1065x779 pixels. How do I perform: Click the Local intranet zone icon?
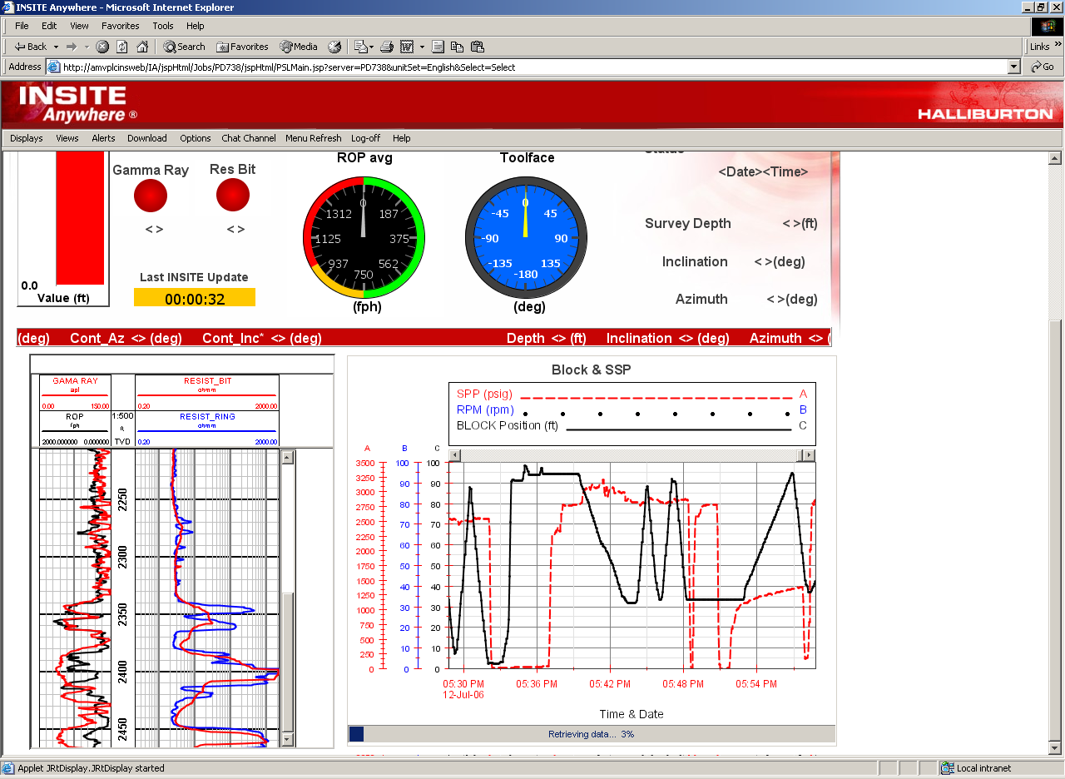pos(948,768)
